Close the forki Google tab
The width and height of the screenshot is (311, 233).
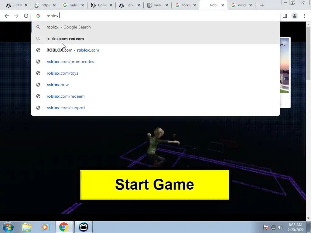195,5
